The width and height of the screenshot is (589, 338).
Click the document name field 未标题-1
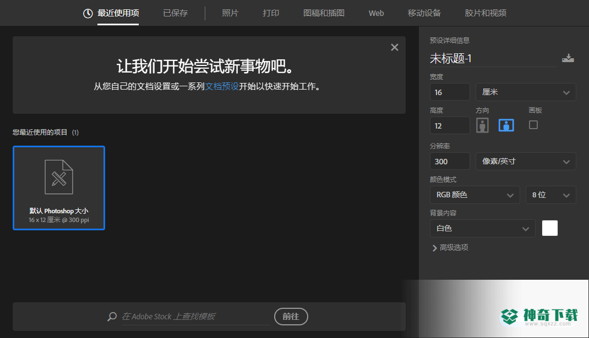click(493, 58)
